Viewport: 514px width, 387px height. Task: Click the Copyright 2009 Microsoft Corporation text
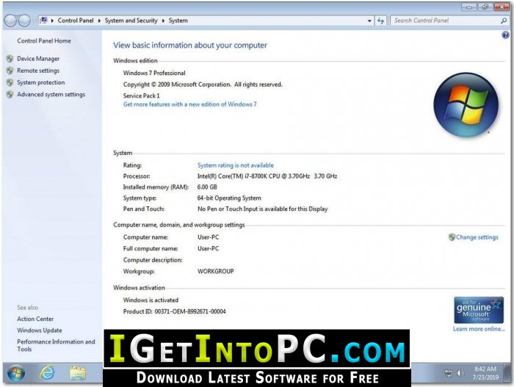[x=203, y=84]
